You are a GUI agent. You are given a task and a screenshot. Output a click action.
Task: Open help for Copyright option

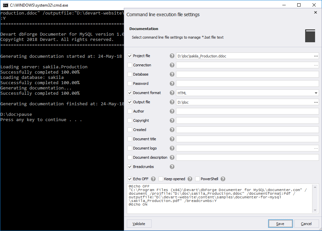(x=172, y=120)
